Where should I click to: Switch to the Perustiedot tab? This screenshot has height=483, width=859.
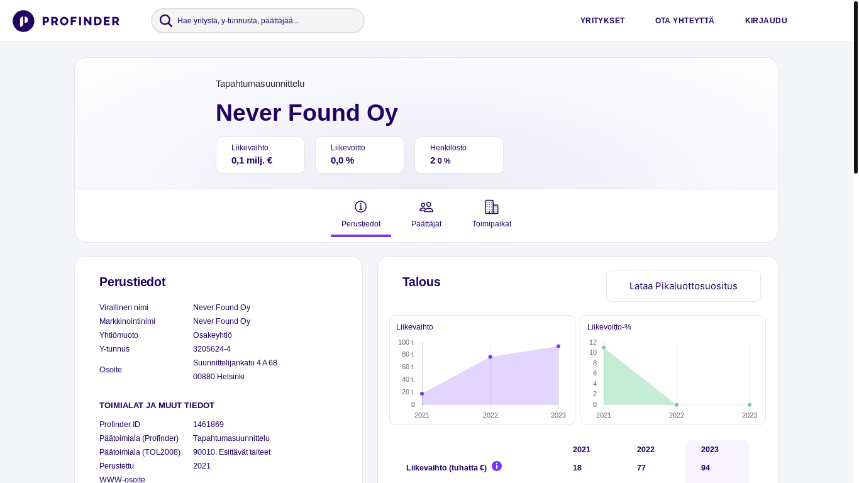coord(361,216)
